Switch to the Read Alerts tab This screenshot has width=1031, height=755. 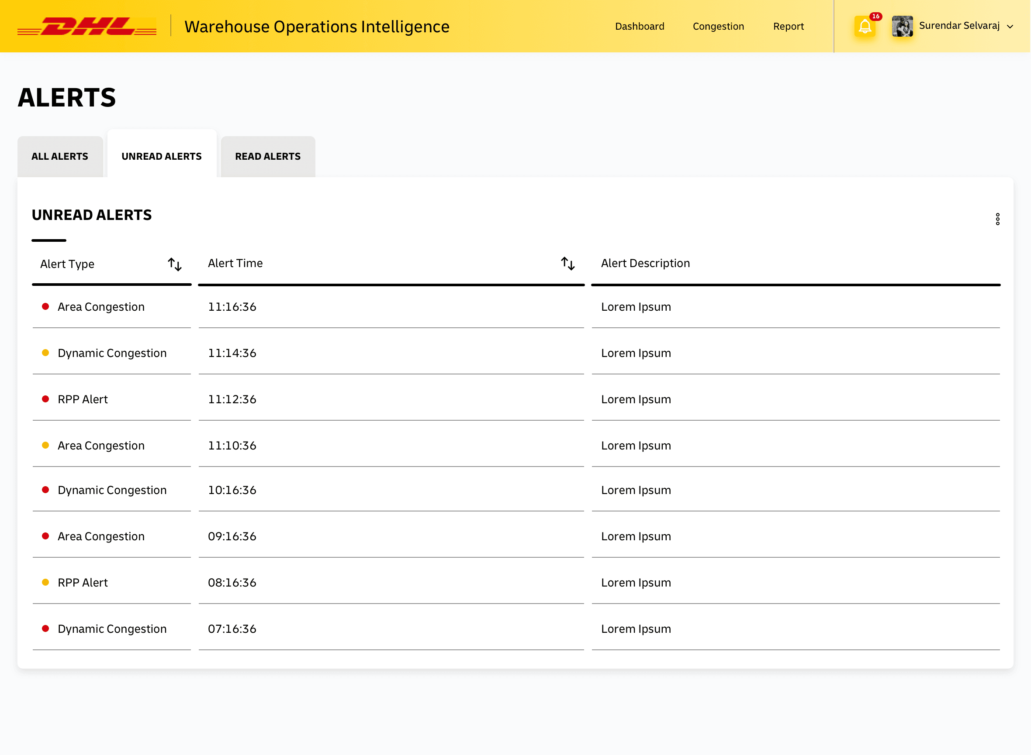(268, 156)
